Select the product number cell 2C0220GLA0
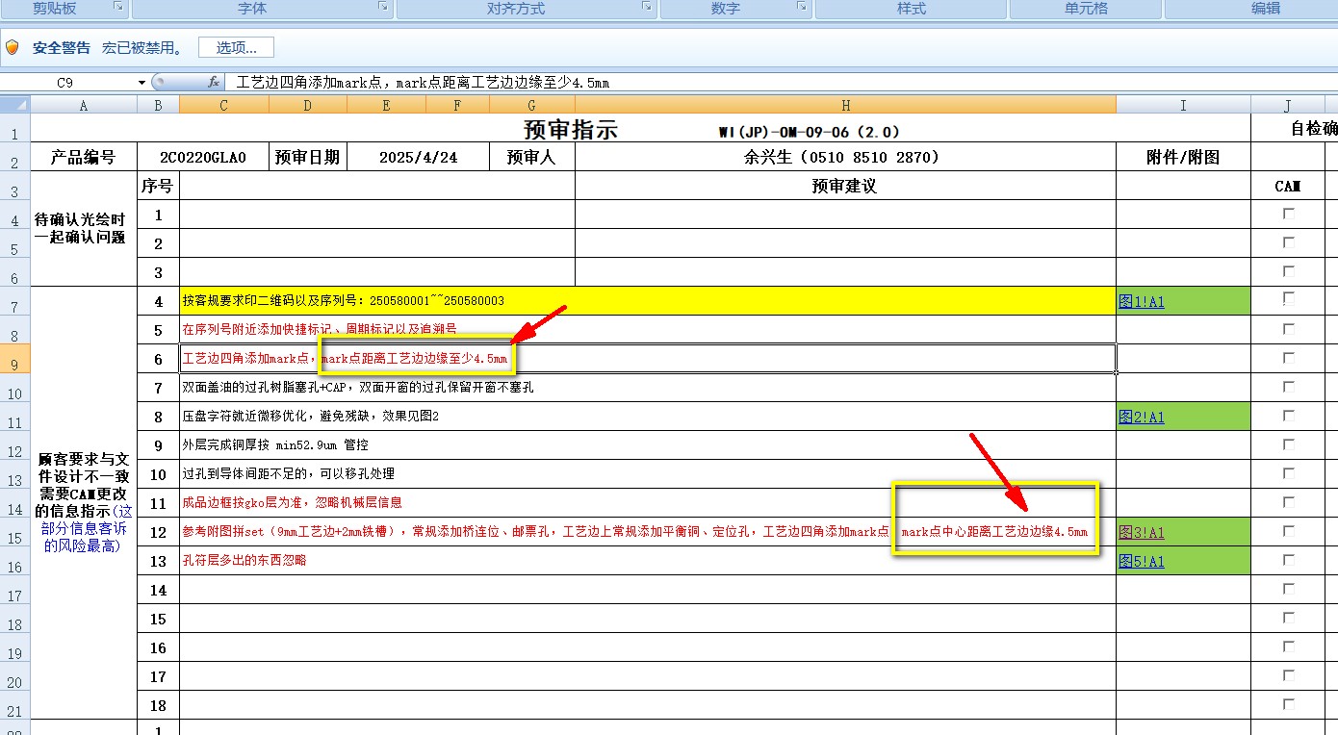Screen dimensions: 1338x735 point(202,158)
